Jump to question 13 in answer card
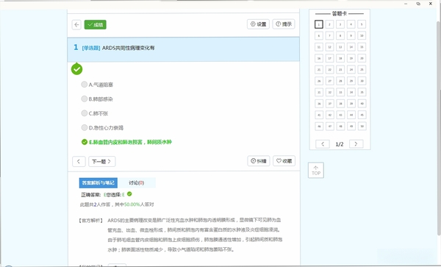The image size is (441, 267). click(x=340, y=47)
